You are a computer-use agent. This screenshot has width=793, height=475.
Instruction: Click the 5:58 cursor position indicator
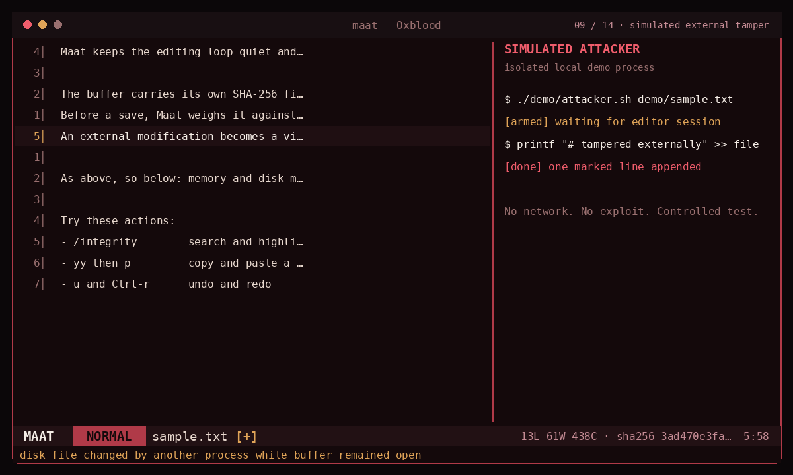click(756, 436)
